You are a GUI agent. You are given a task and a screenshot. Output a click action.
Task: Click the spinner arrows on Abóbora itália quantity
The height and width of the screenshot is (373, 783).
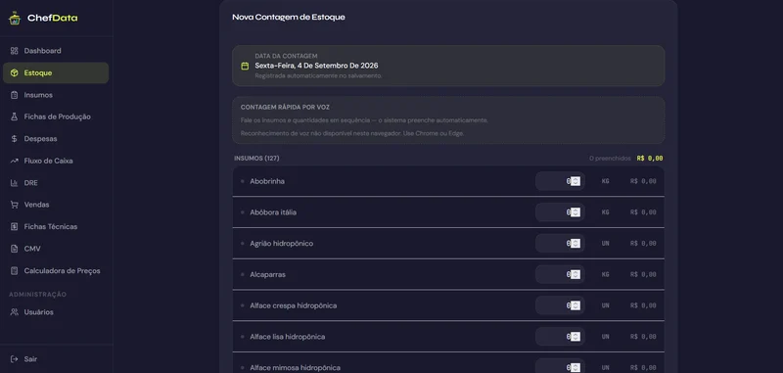(576, 212)
